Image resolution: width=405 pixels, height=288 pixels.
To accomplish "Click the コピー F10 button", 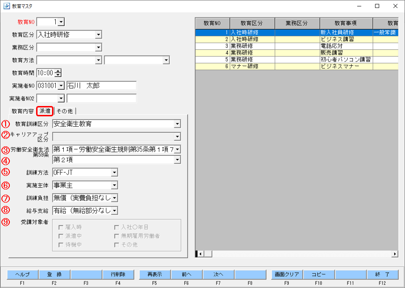I will pos(319,274).
